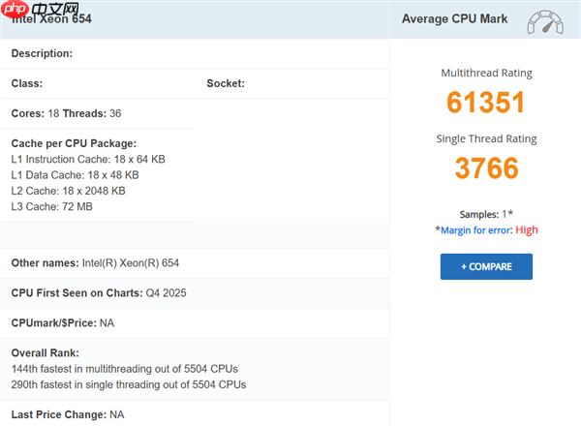The width and height of the screenshot is (581, 426).
Task: Click the Socket field label
Action: (x=226, y=83)
